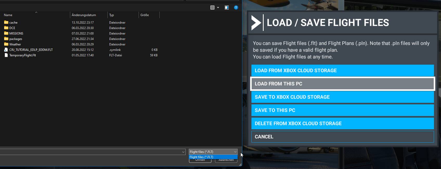Screen dimensions: 441x169
Task: Pick the TemporaryFlight.Flt file
Action: (23, 55)
